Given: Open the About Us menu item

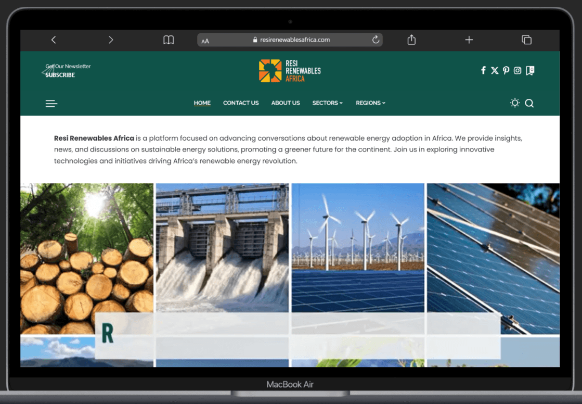Looking at the screenshot, I should click(286, 103).
